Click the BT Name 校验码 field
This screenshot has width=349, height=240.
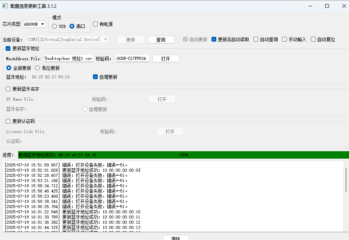click(x=129, y=99)
